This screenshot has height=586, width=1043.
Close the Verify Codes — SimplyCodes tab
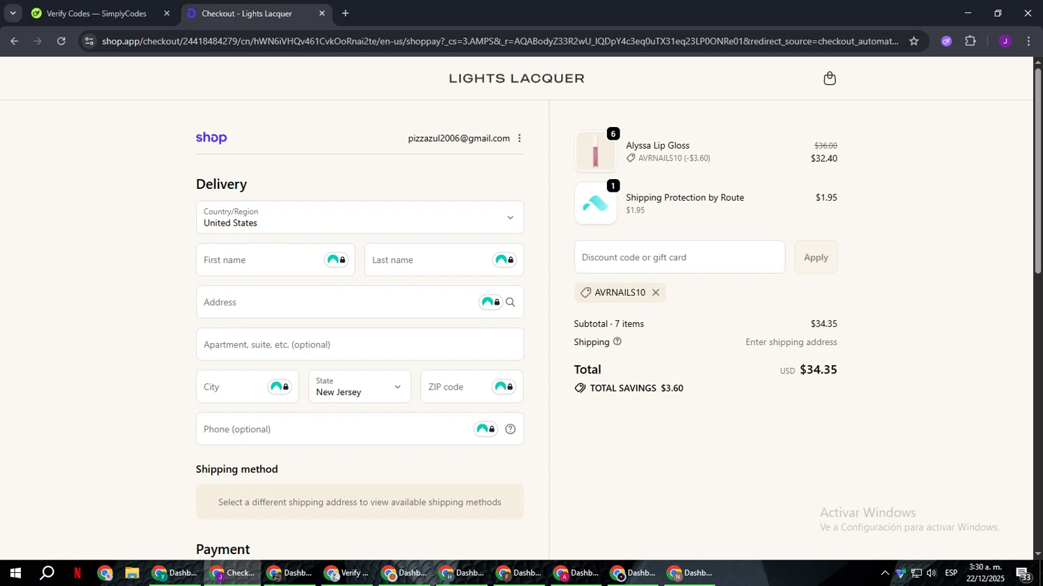tap(167, 13)
